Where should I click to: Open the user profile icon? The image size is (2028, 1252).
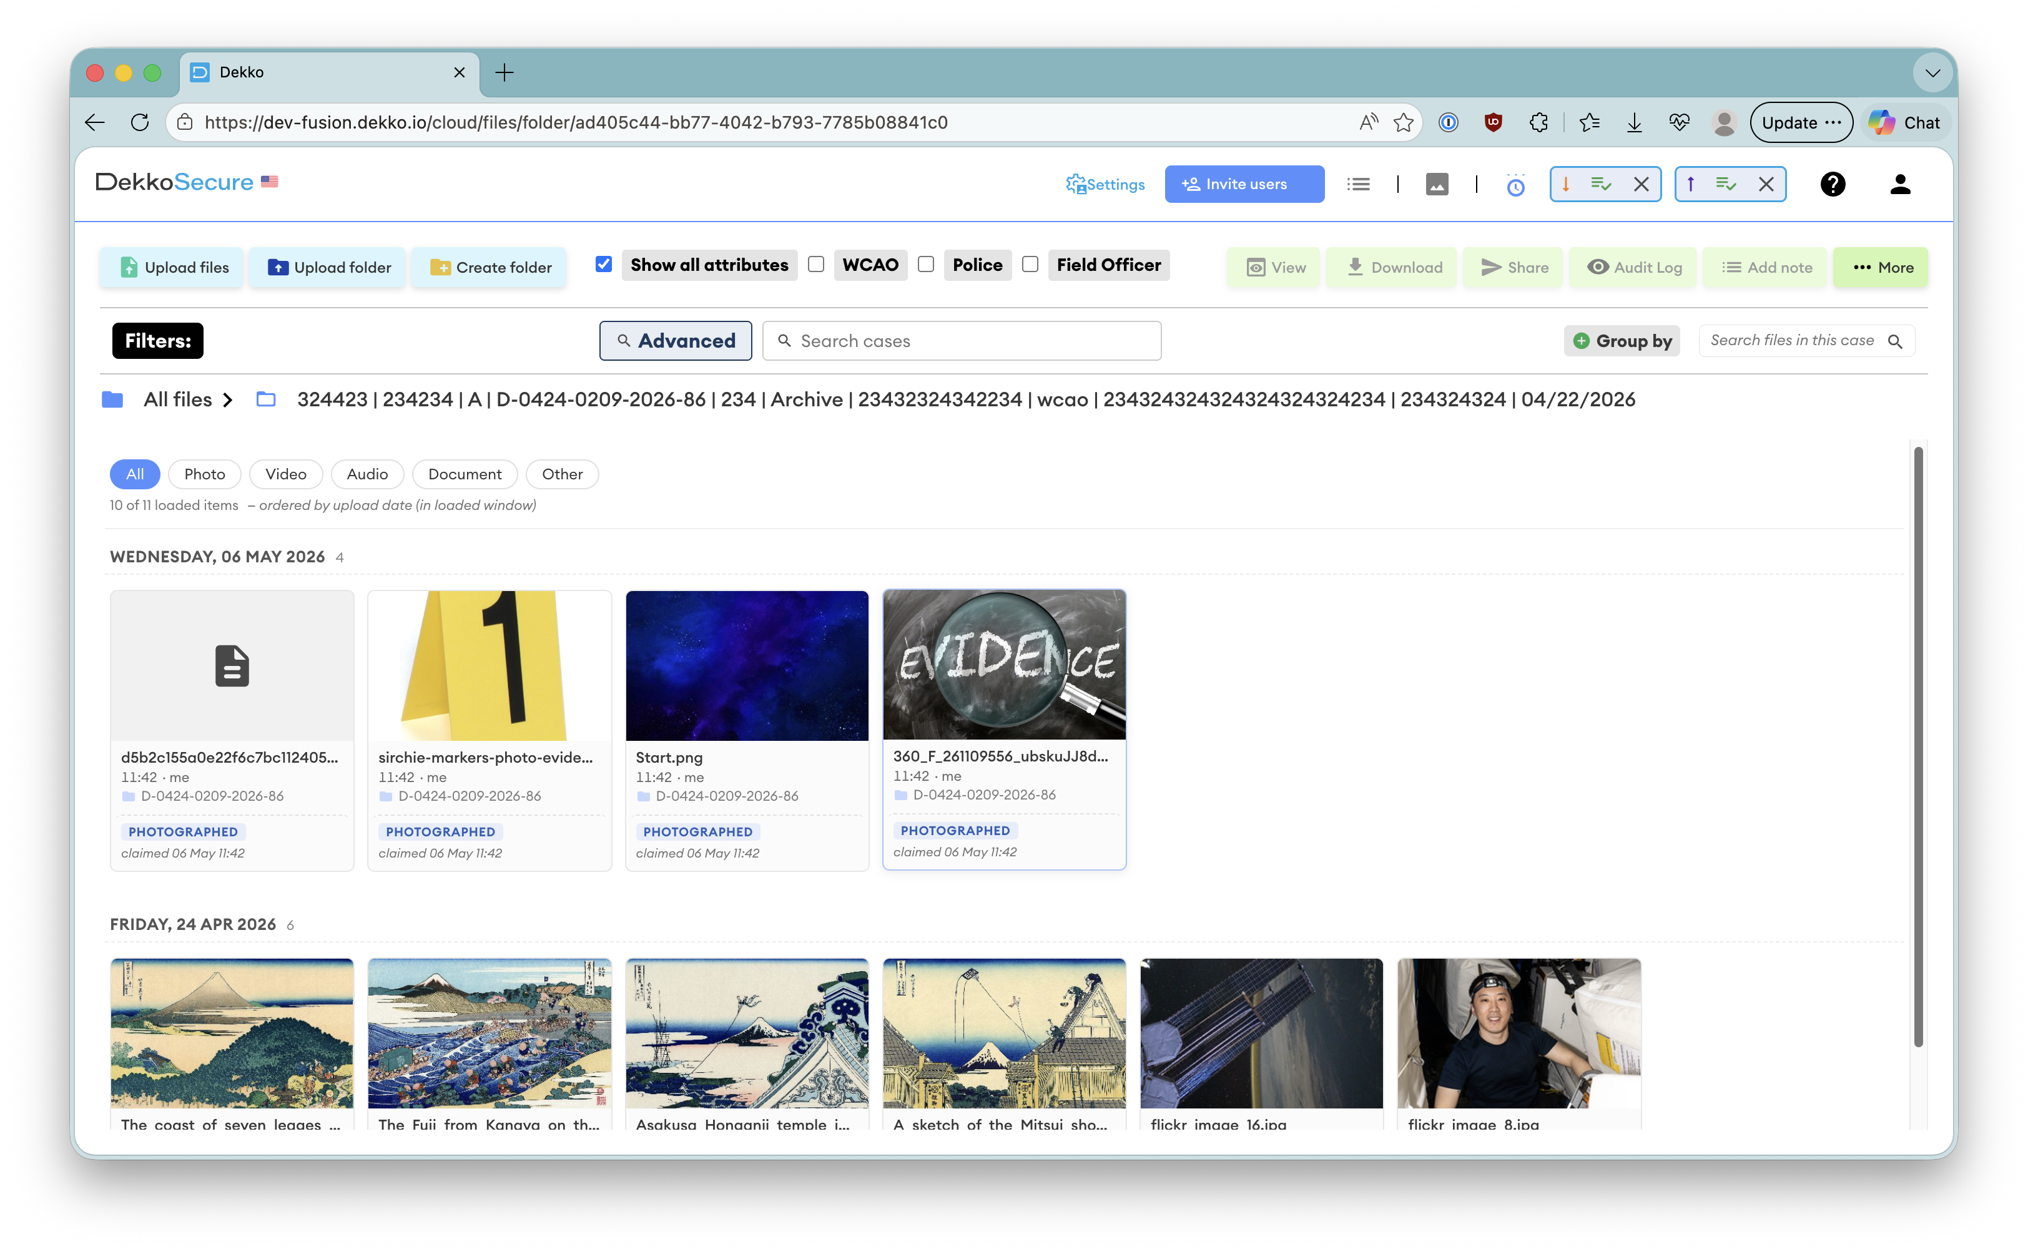click(x=1901, y=184)
